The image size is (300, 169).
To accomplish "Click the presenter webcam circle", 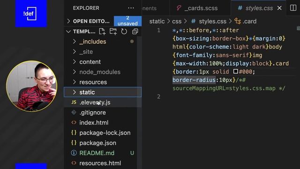I will click(x=31, y=86).
